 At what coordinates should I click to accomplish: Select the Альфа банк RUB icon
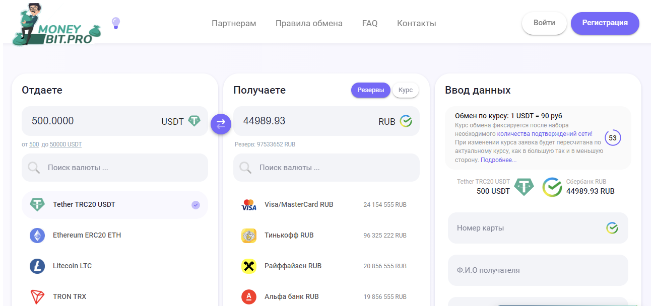(249, 296)
